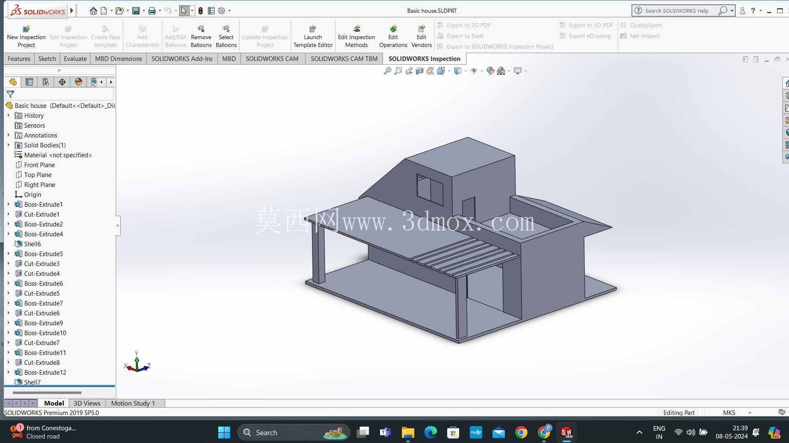Image resolution: width=789 pixels, height=443 pixels.
Task: Open SOLIDWORKS CAM tab
Action: pyautogui.click(x=272, y=58)
